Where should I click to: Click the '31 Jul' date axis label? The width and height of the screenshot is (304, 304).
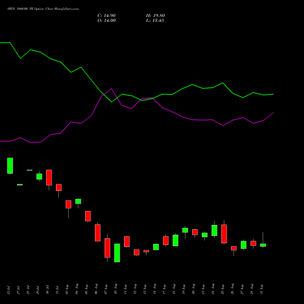point(57,289)
